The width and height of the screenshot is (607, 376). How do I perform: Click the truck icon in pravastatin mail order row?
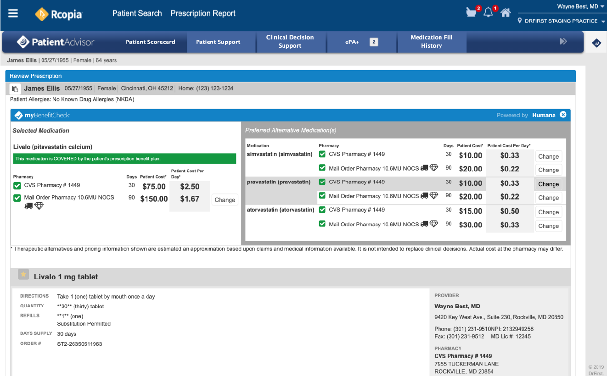tap(424, 196)
